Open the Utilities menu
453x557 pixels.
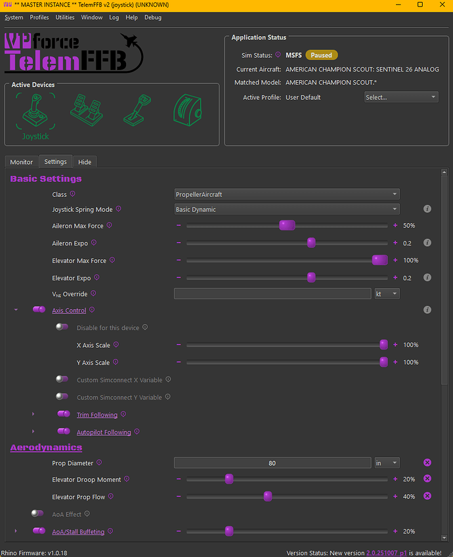coord(65,18)
